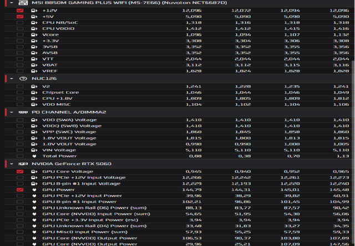This screenshot has width=355, height=246.
Task: Collapse the P0 CHANNEL A/DIMMA2 group
Action: [x=12, y=112]
